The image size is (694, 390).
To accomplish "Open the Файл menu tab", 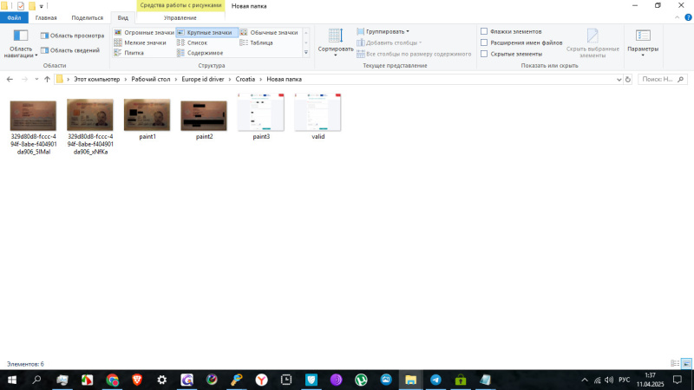I will click(14, 17).
